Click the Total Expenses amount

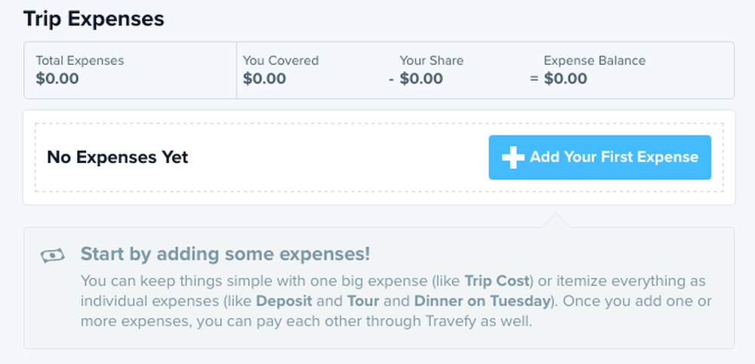click(x=57, y=79)
